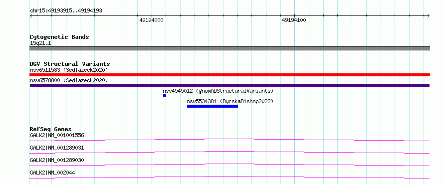Click the magenta GALK2 NM_002044 intron line
Viewport: 444px width, 184px height.
229,177
